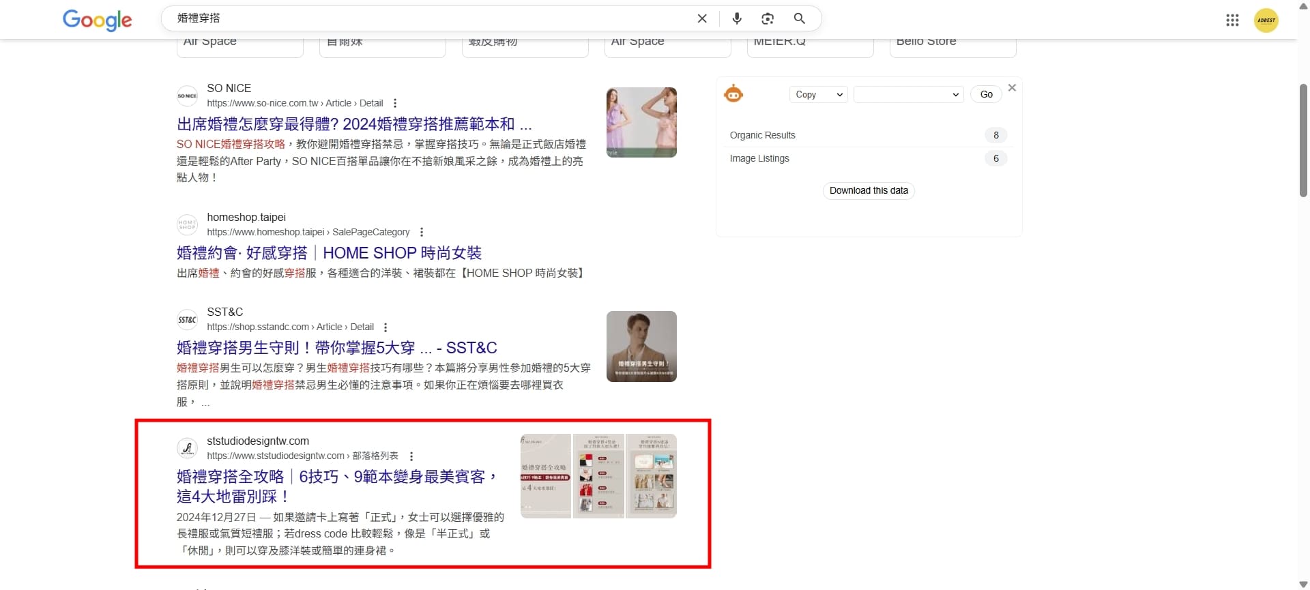The height and width of the screenshot is (590, 1310).
Task: Close the extension panel
Action: [1012, 88]
